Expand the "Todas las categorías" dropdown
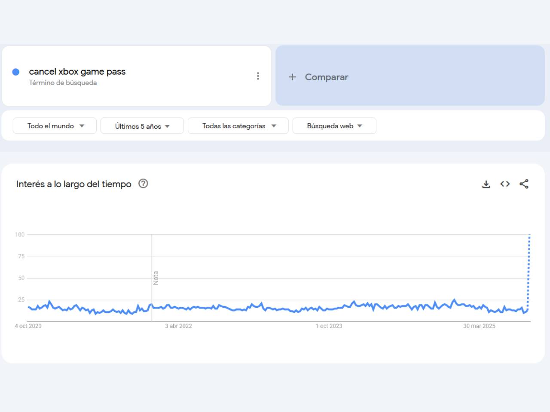This screenshot has width=550, height=412. click(238, 126)
